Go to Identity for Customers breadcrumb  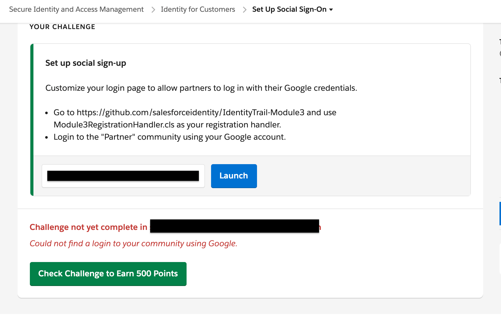pos(198,9)
